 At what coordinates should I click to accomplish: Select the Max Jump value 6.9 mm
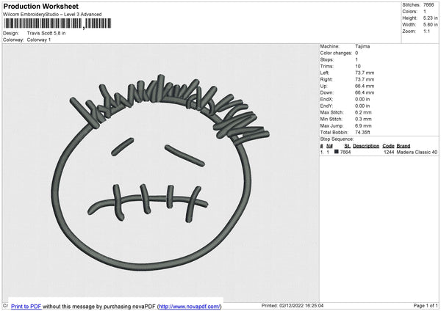(x=363, y=125)
